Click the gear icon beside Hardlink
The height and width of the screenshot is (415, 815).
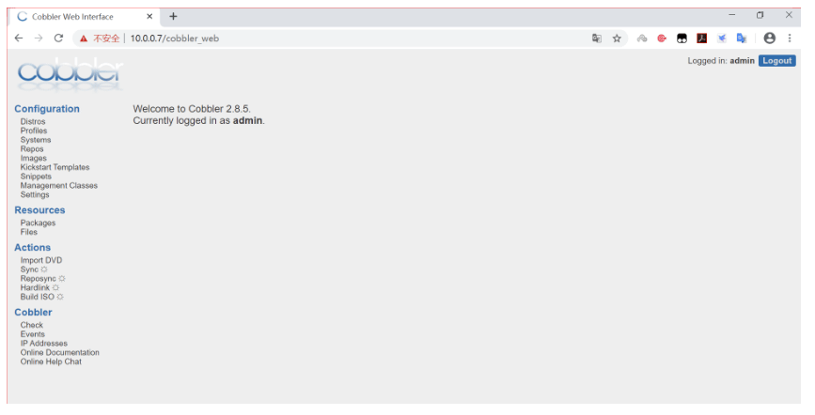pyautogui.click(x=55, y=287)
